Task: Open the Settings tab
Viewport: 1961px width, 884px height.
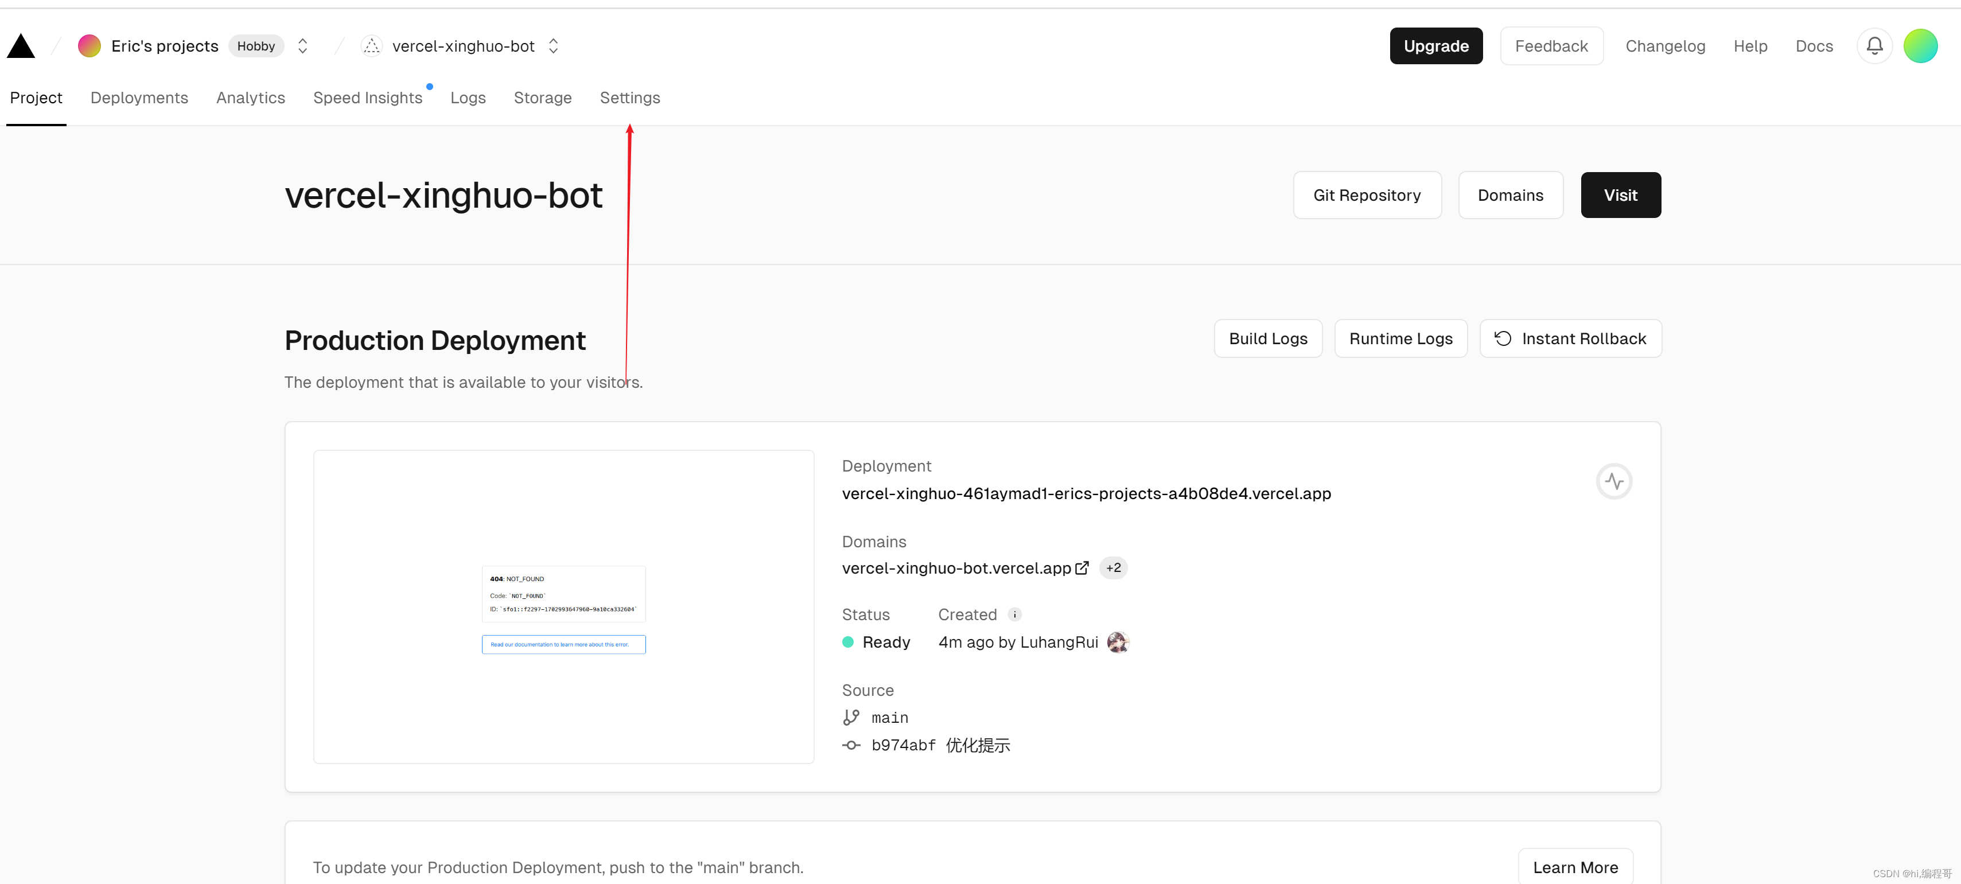Action: (x=629, y=98)
